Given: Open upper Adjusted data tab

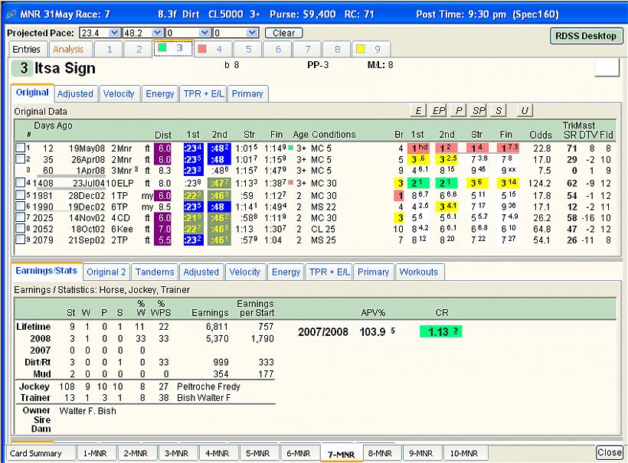Looking at the screenshot, I should [x=75, y=93].
